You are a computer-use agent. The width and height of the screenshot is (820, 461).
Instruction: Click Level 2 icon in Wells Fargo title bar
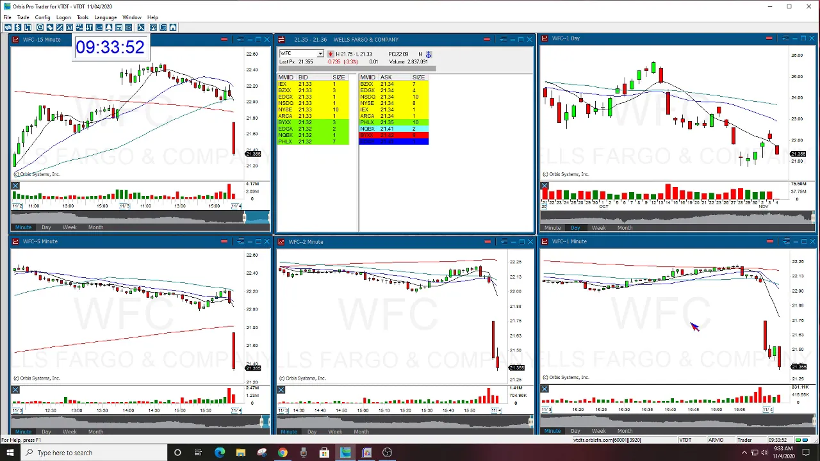point(281,40)
